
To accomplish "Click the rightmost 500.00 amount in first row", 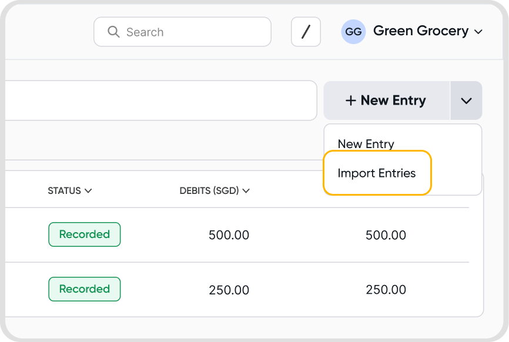I will [x=386, y=236].
